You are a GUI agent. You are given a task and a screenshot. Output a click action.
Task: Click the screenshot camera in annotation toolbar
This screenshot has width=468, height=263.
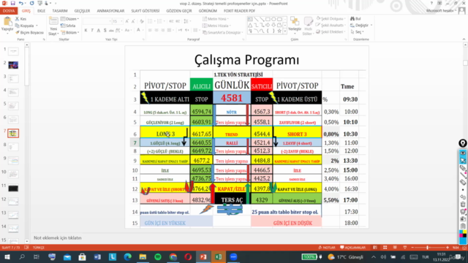pos(463,219)
